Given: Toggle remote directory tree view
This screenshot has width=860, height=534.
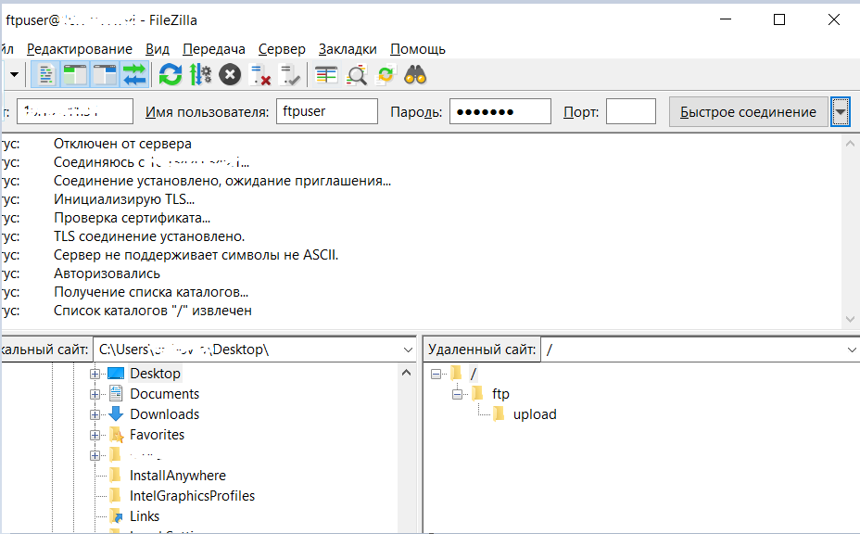Looking at the screenshot, I should [x=105, y=74].
